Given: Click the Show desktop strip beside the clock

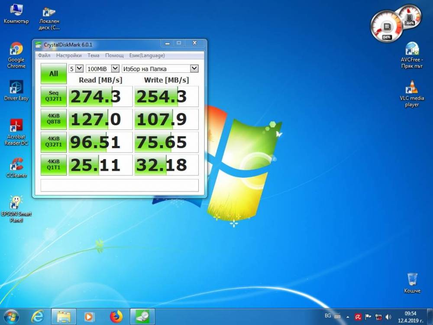Looking at the screenshot, I should click(430, 317).
